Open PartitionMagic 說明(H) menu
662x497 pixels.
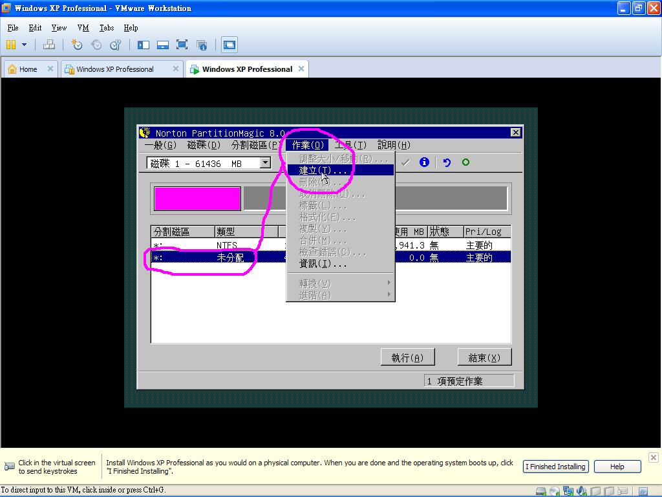(x=394, y=145)
